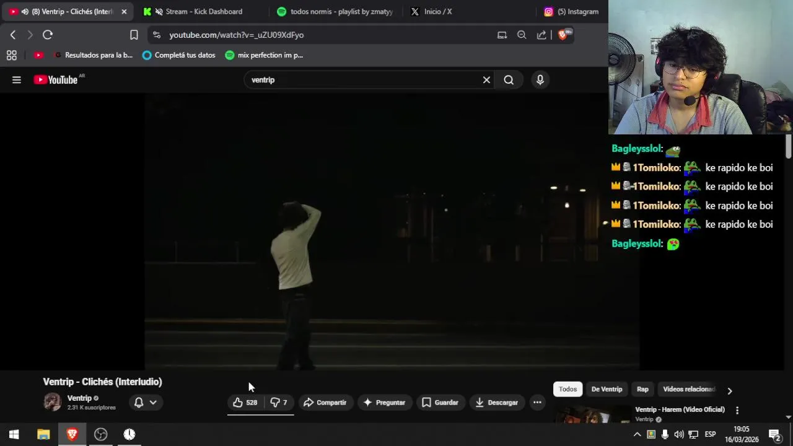This screenshot has height=446, width=793.
Task: Open the more actions three-dot menu
Action: coord(537,403)
